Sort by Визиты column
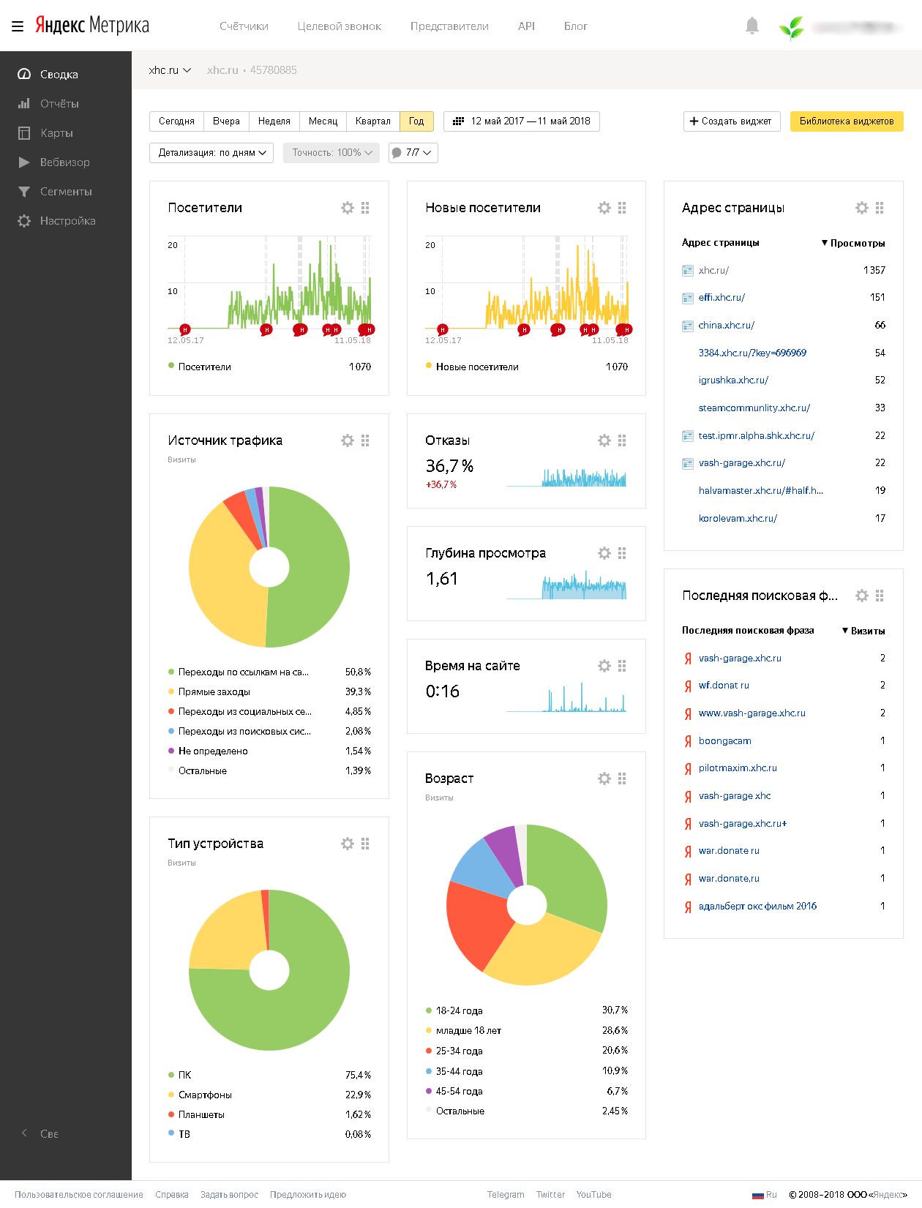 (863, 631)
